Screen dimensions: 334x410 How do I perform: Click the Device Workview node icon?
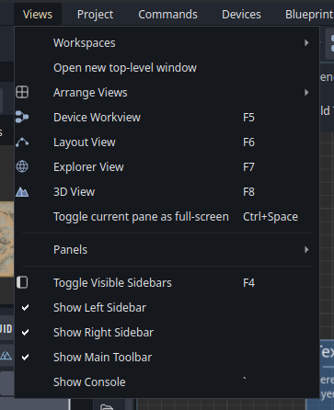coord(22,117)
